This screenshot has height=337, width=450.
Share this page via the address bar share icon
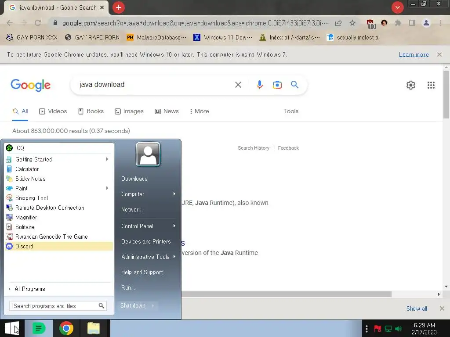338,23
